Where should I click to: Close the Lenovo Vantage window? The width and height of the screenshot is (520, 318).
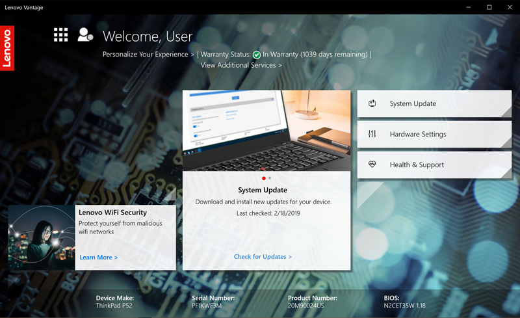click(510, 7)
